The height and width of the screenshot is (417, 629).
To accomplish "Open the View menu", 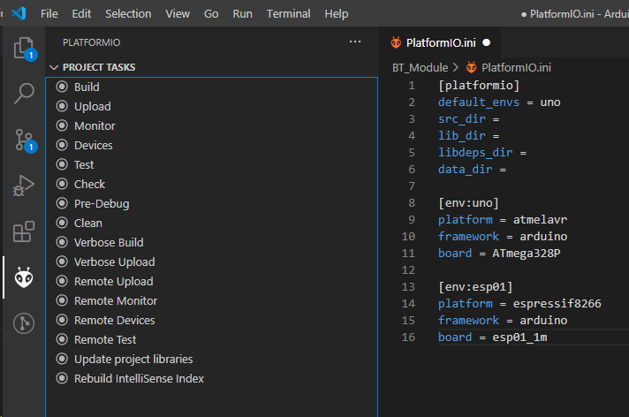I will click(178, 13).
